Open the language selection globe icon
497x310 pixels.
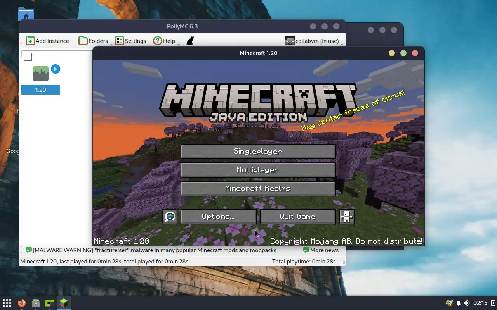(x=170, y=217)
